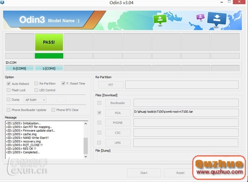Viewport: 248px width, 182px height.
Task: Check the Bootloader file checkbox
Action: (99, 103)
